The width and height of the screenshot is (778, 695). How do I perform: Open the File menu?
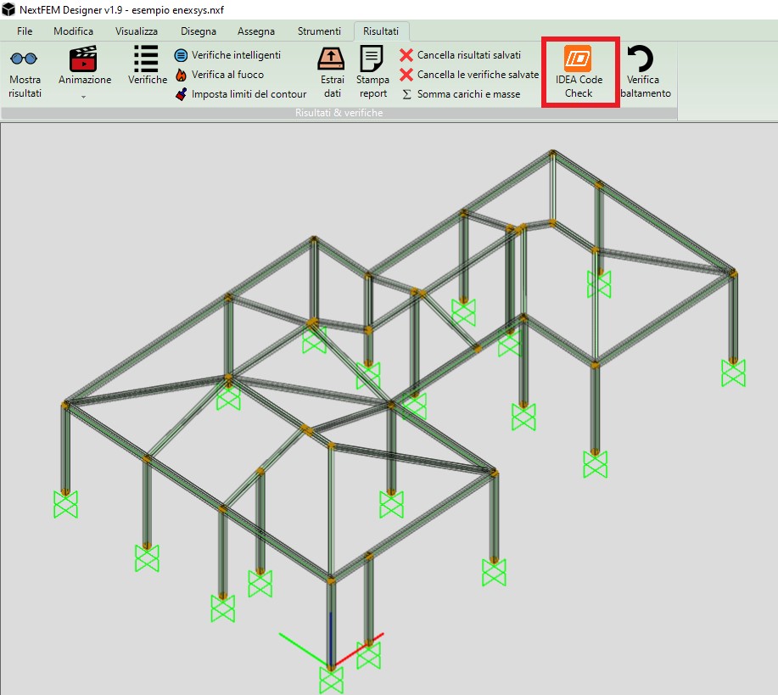[25, 31]
